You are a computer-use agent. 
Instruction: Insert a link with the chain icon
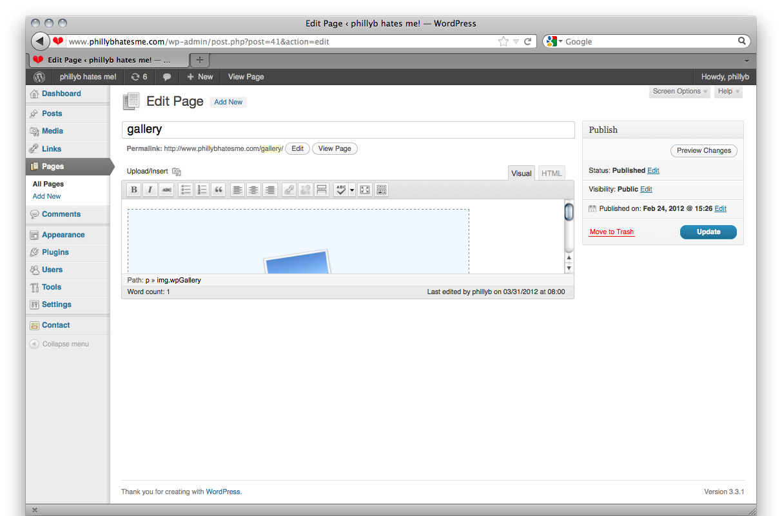point(289,189)
